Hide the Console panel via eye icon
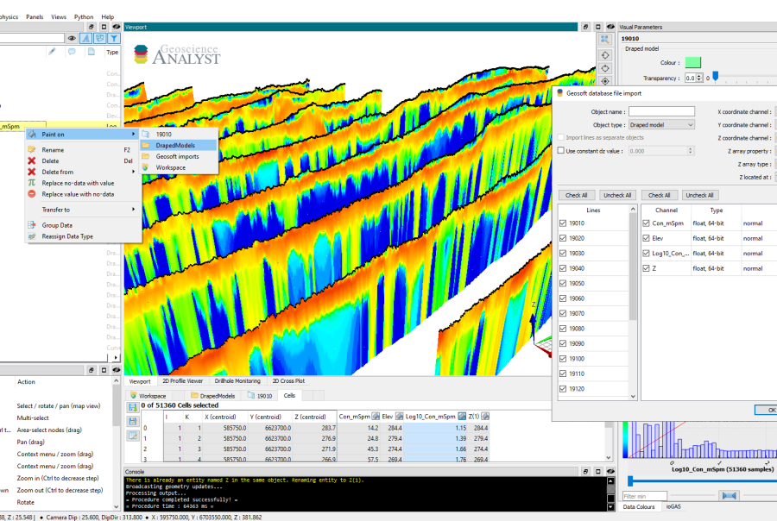Image resolution: width=777 pixels, height=521 pixels. 610,472
